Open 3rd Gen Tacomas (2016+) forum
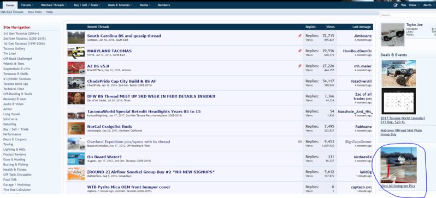Viewport: 436px width, 198px height. tap(21, 34)
